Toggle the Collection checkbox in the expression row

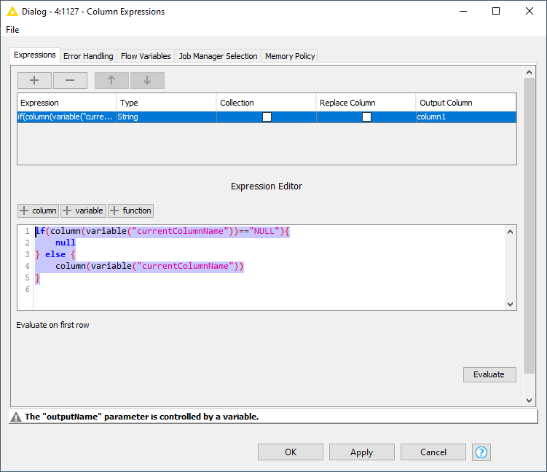[267, 117]
